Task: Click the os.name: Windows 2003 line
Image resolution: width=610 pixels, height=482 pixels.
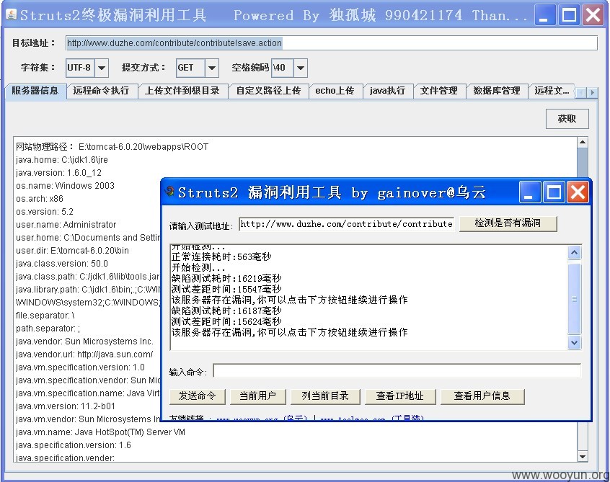Action: [x=66, y=185]
